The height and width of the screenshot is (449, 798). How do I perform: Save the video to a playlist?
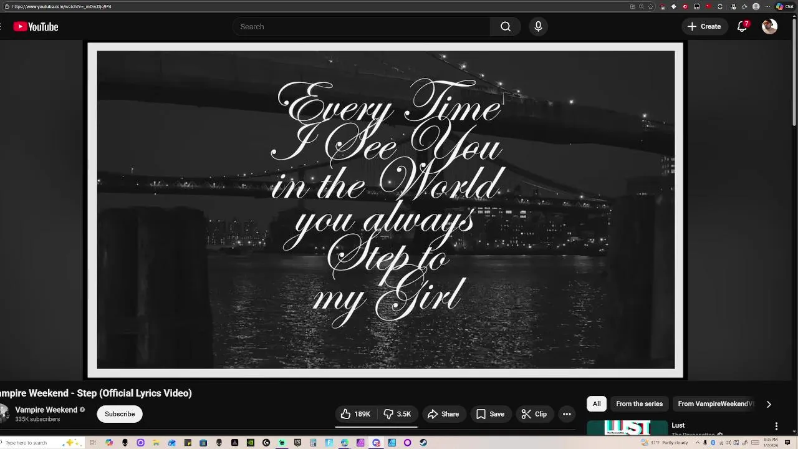point(490,414)
